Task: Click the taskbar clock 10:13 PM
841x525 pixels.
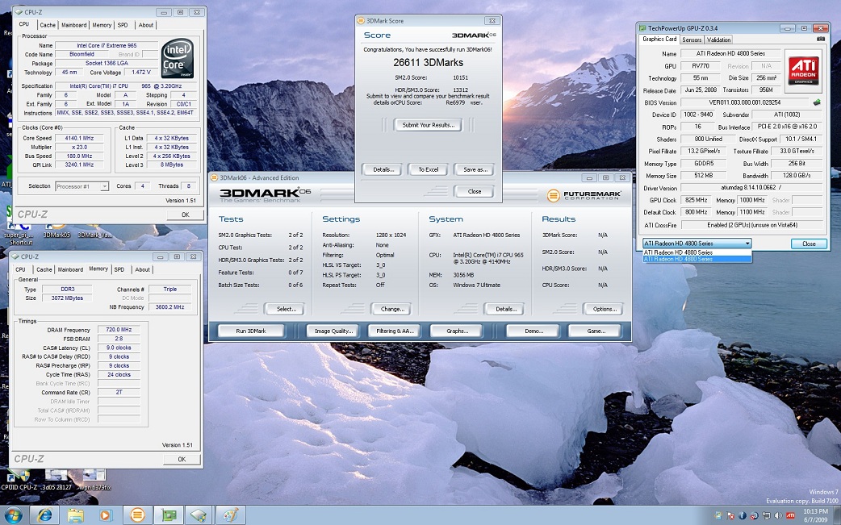Action: (815, 511)
